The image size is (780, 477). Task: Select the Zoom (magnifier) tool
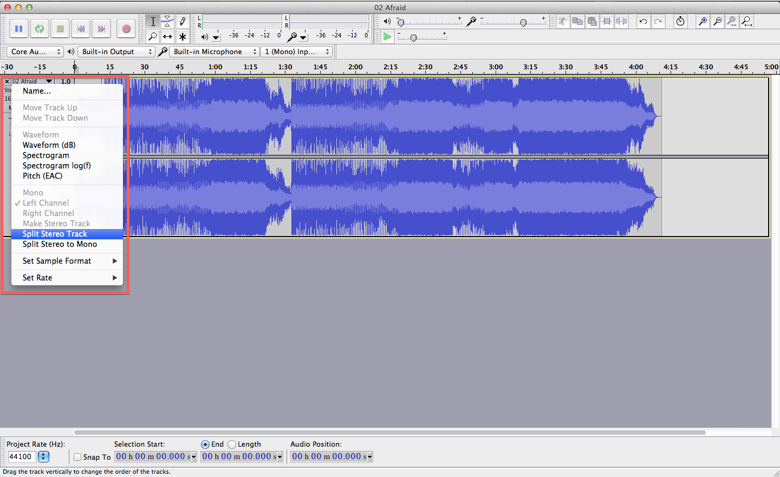coord(153,37)
